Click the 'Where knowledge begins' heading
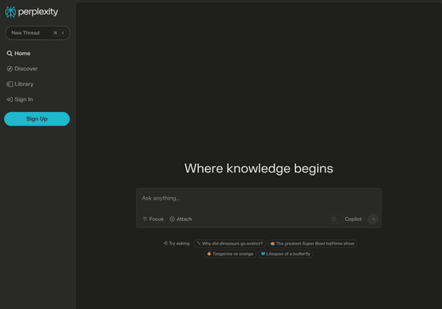The width and height of the screenshot is (442, 309). (x=258, y=168)
